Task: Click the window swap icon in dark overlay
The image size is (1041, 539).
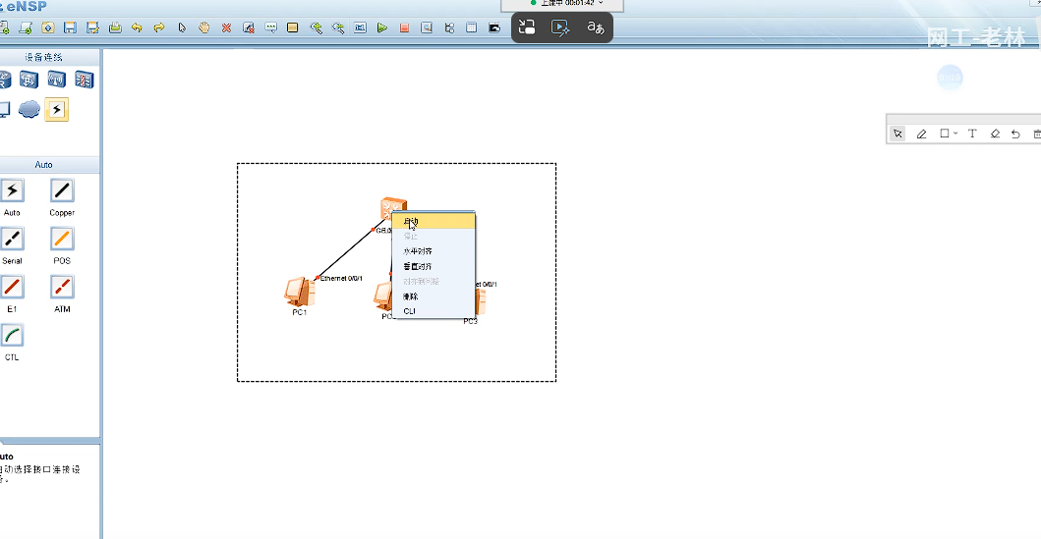Action: 527,27
